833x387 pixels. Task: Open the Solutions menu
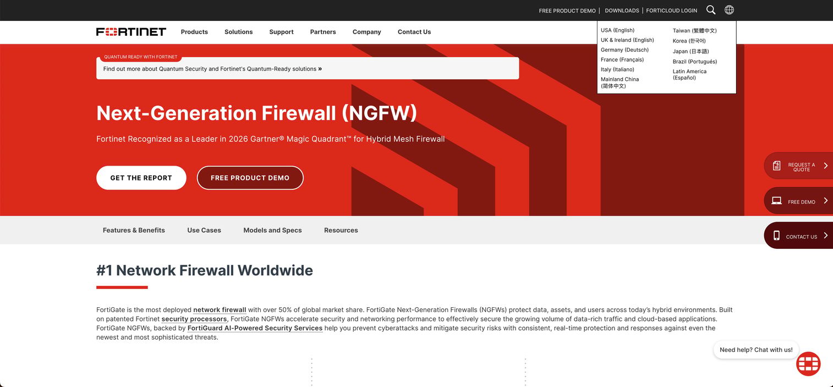point(239,32)
